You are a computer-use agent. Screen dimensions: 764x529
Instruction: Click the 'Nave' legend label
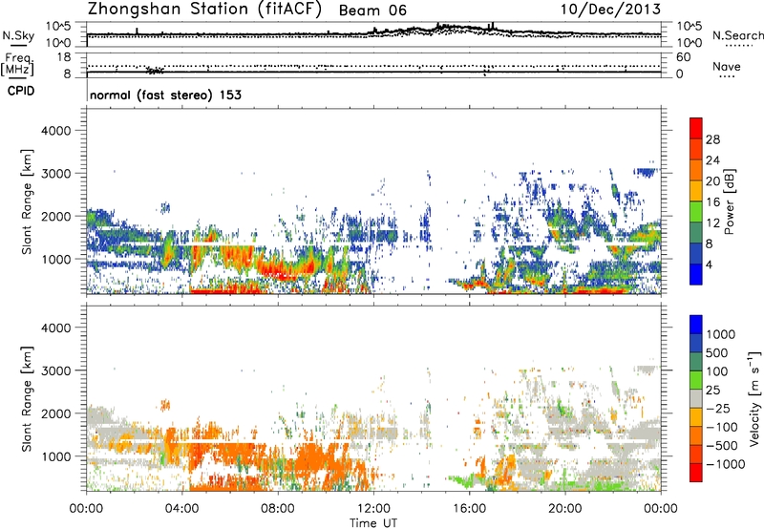pyautogui.click(x=727, y=66)
